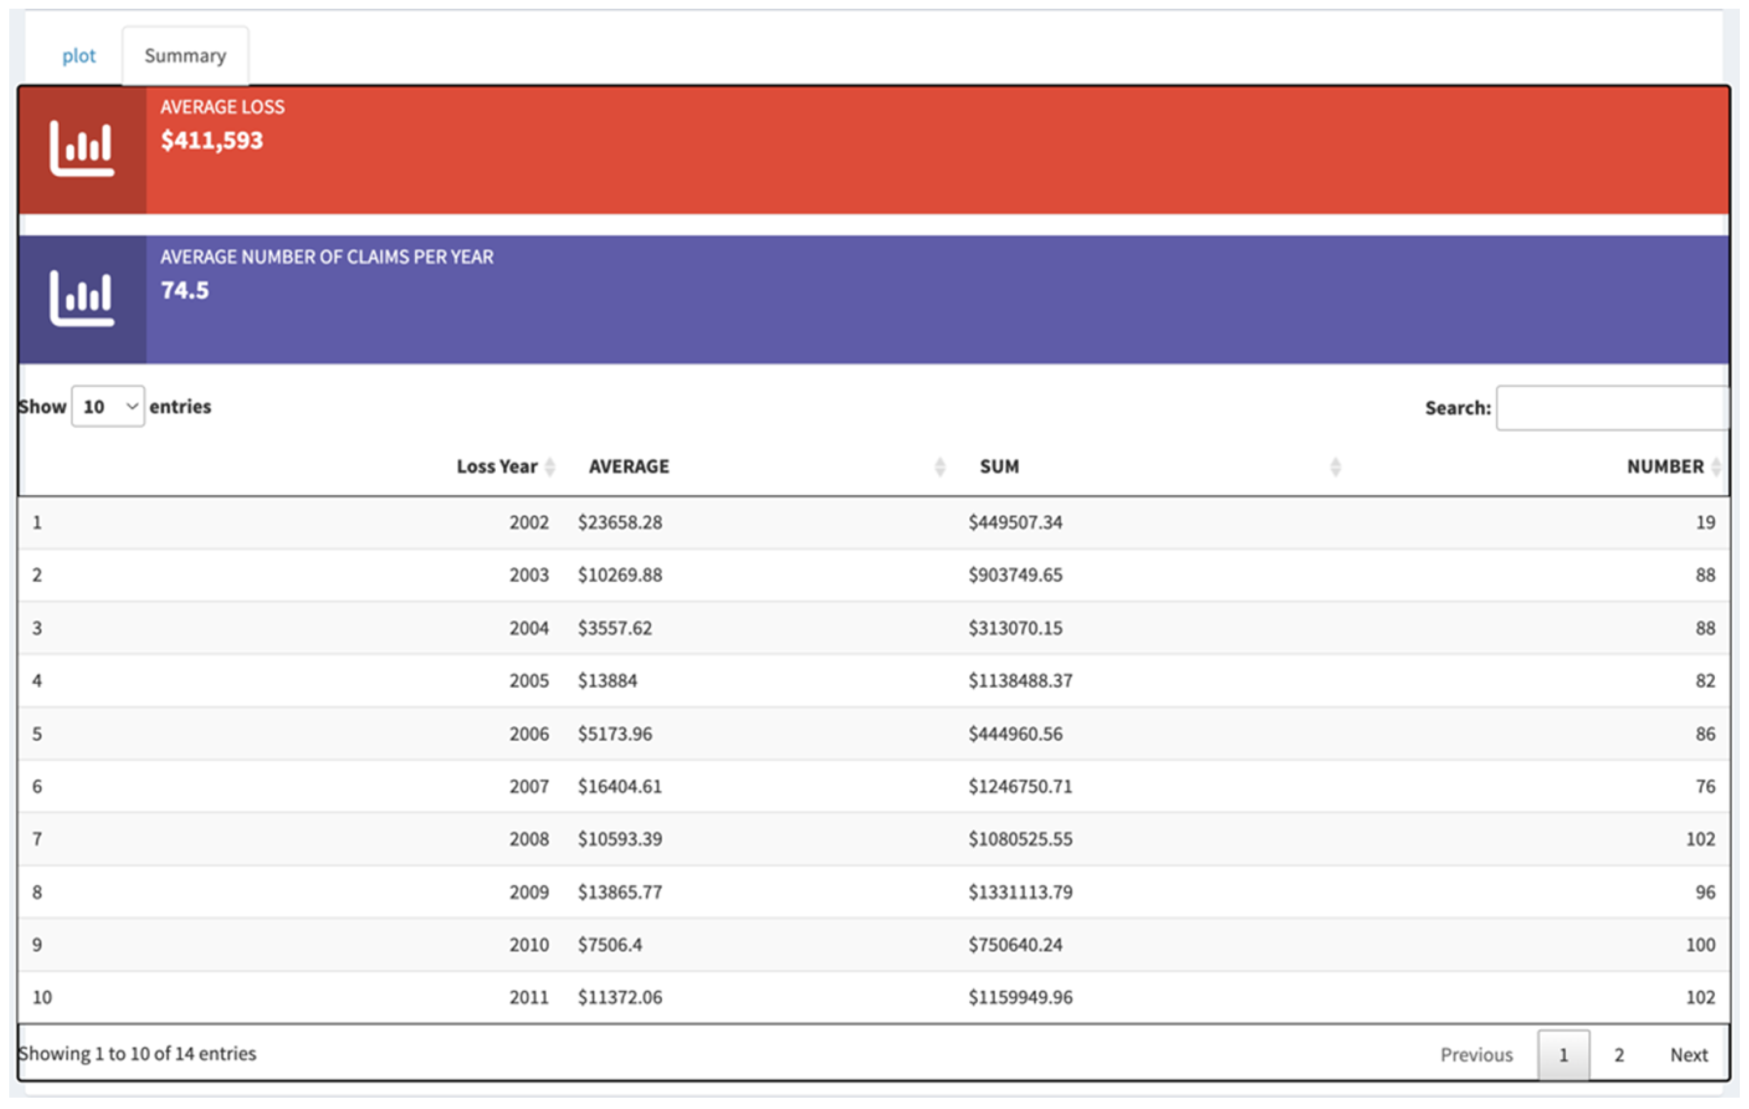
Task: Click pagination page 1 button
Action: point(1563,1055)
